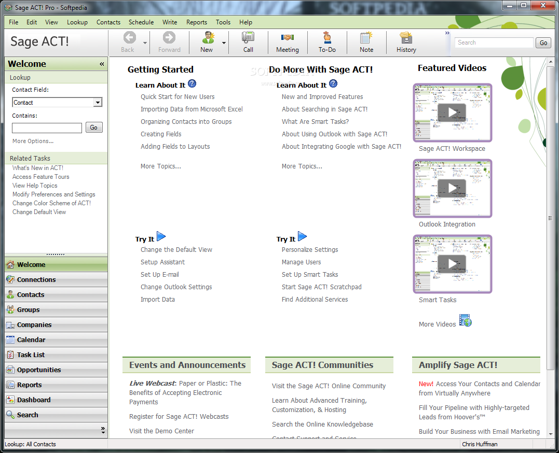
Task: Expand navigation bar configure buttons chevron
Action: coord(103,430)
